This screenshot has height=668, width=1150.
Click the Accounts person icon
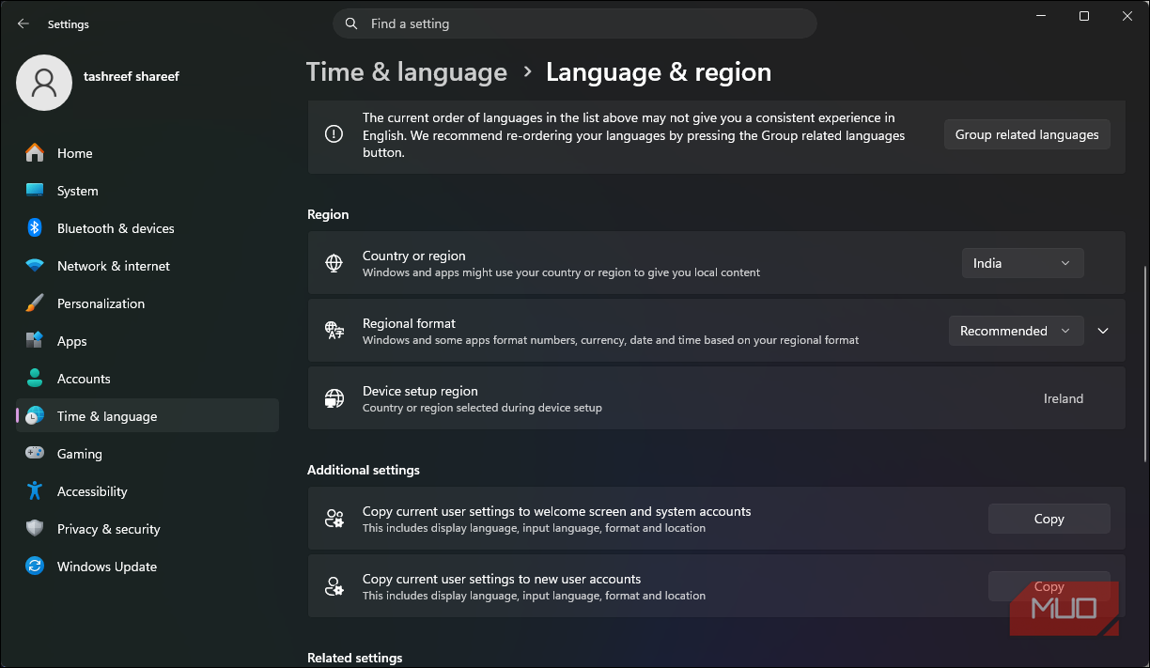click(35, 379)
